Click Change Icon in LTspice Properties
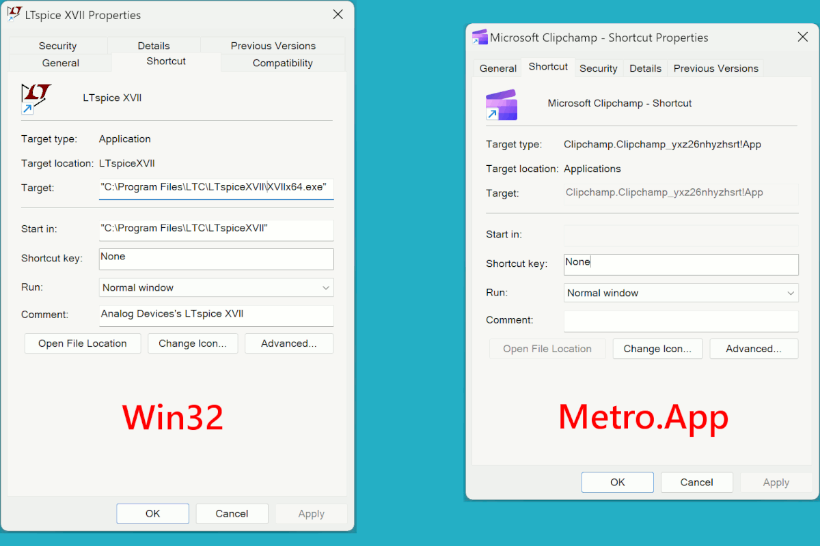Viewport: 820px width, 546px height. [x=193, y=343]
